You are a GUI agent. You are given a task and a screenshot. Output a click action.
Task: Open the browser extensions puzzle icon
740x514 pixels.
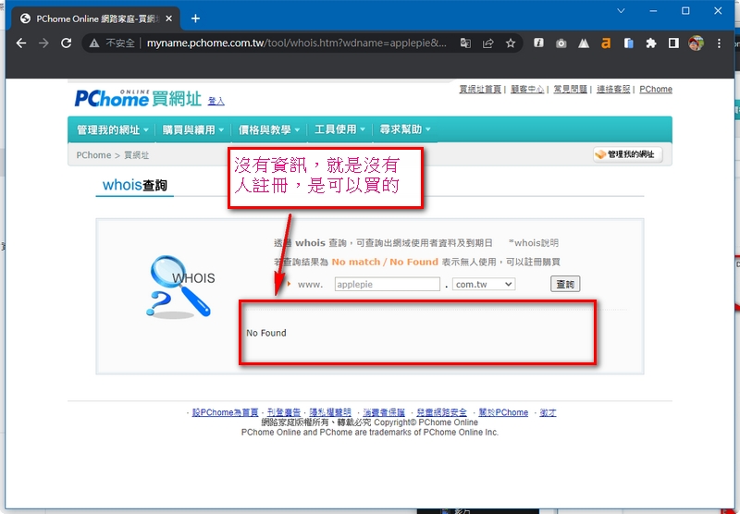651,43
